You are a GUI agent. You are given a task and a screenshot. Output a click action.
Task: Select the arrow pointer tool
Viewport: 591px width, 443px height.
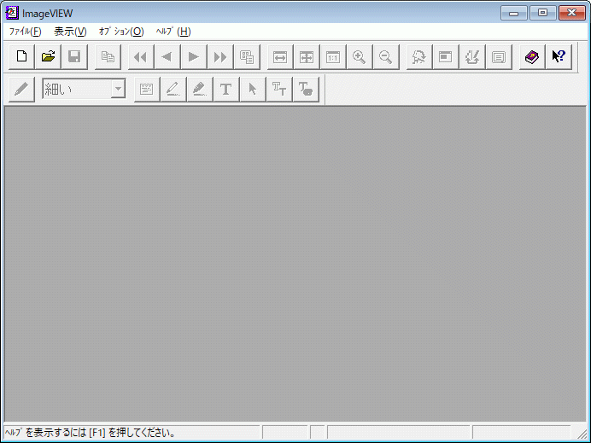253,90
